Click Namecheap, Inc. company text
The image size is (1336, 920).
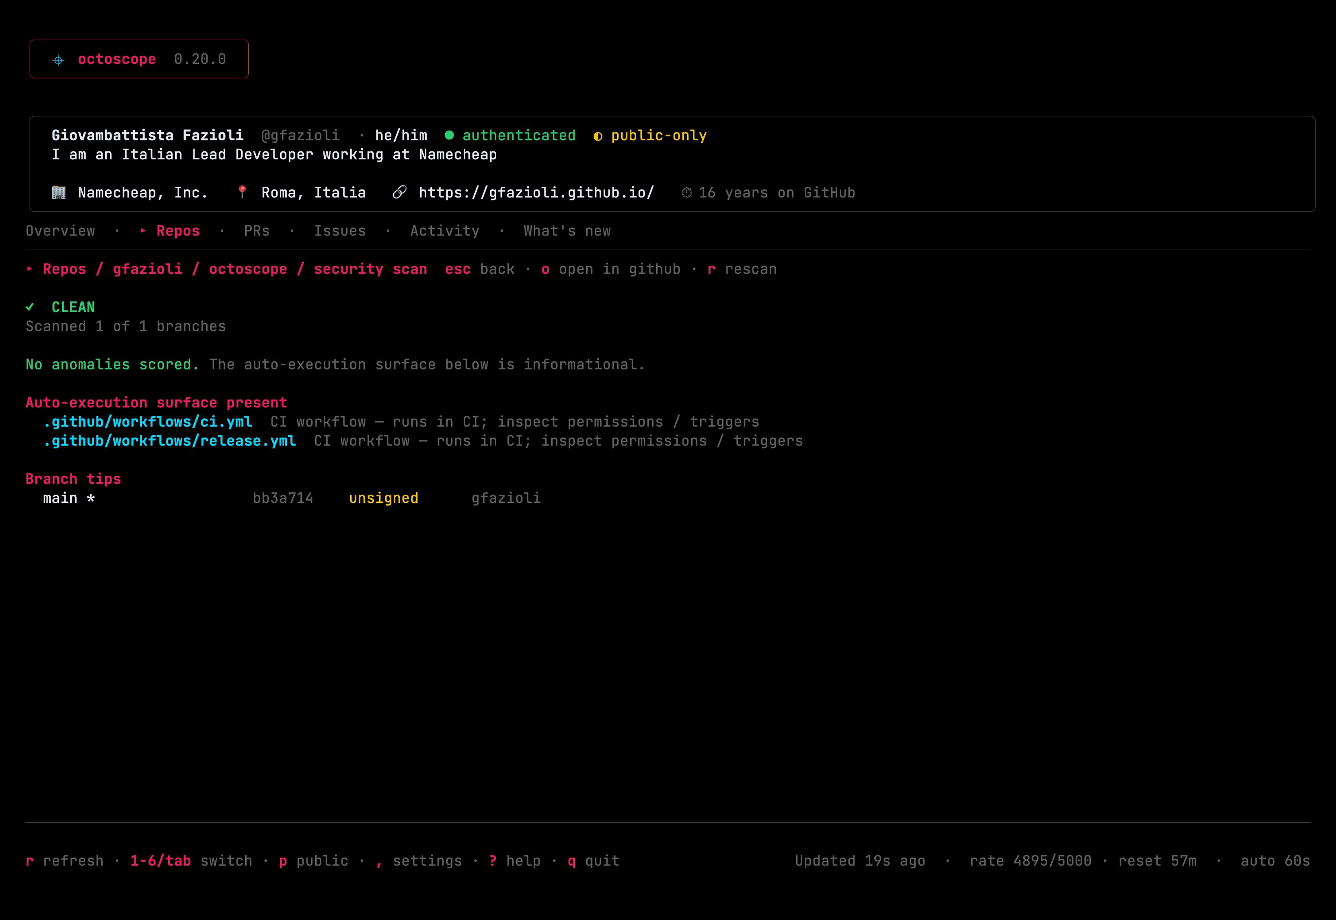[x=143, y=193]
